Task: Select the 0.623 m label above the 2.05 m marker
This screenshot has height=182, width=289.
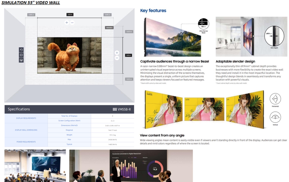Action: (x=129, y=32)
